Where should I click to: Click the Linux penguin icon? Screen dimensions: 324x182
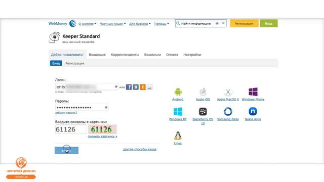[178, 135]
